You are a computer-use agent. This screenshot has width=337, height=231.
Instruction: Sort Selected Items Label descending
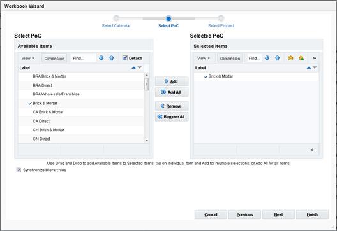point(315,67)
